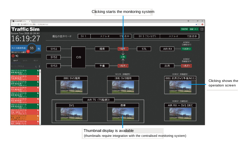Select the middle log filter tab
This screenshot has height=147, width=245.
[x=25, y=61]
